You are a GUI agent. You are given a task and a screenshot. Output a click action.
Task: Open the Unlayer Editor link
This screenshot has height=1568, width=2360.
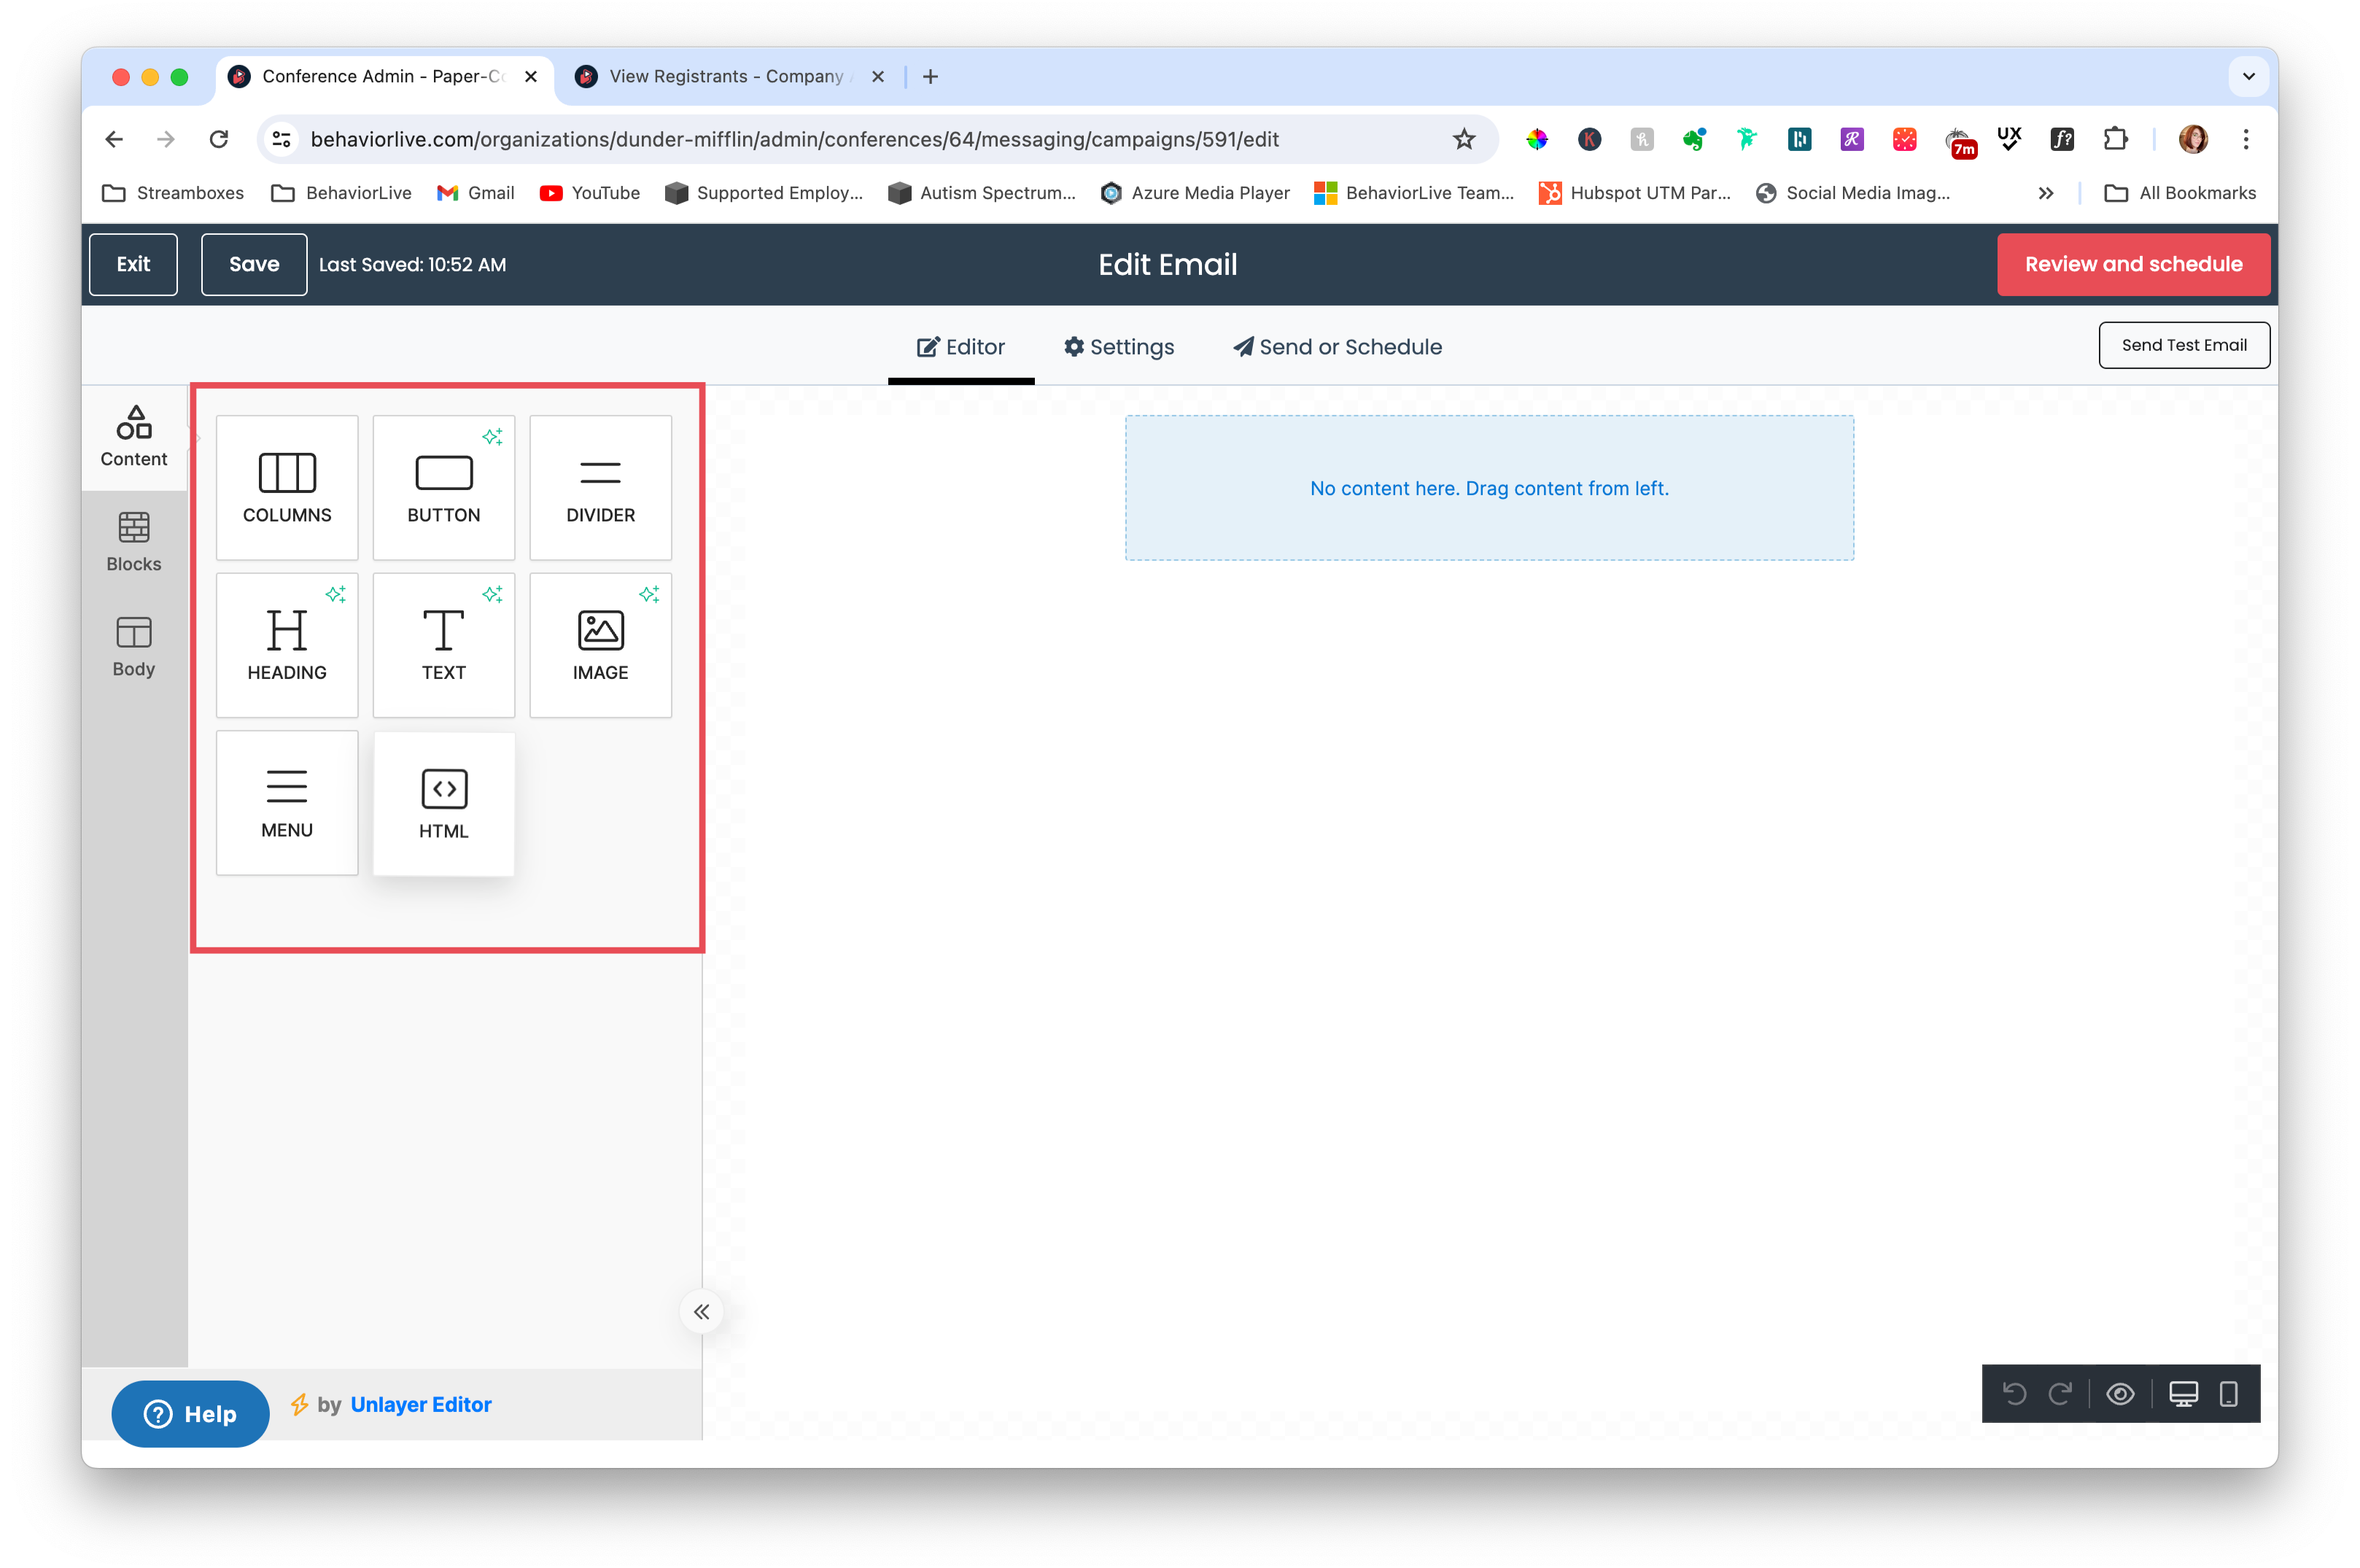tap(421, 1405)
